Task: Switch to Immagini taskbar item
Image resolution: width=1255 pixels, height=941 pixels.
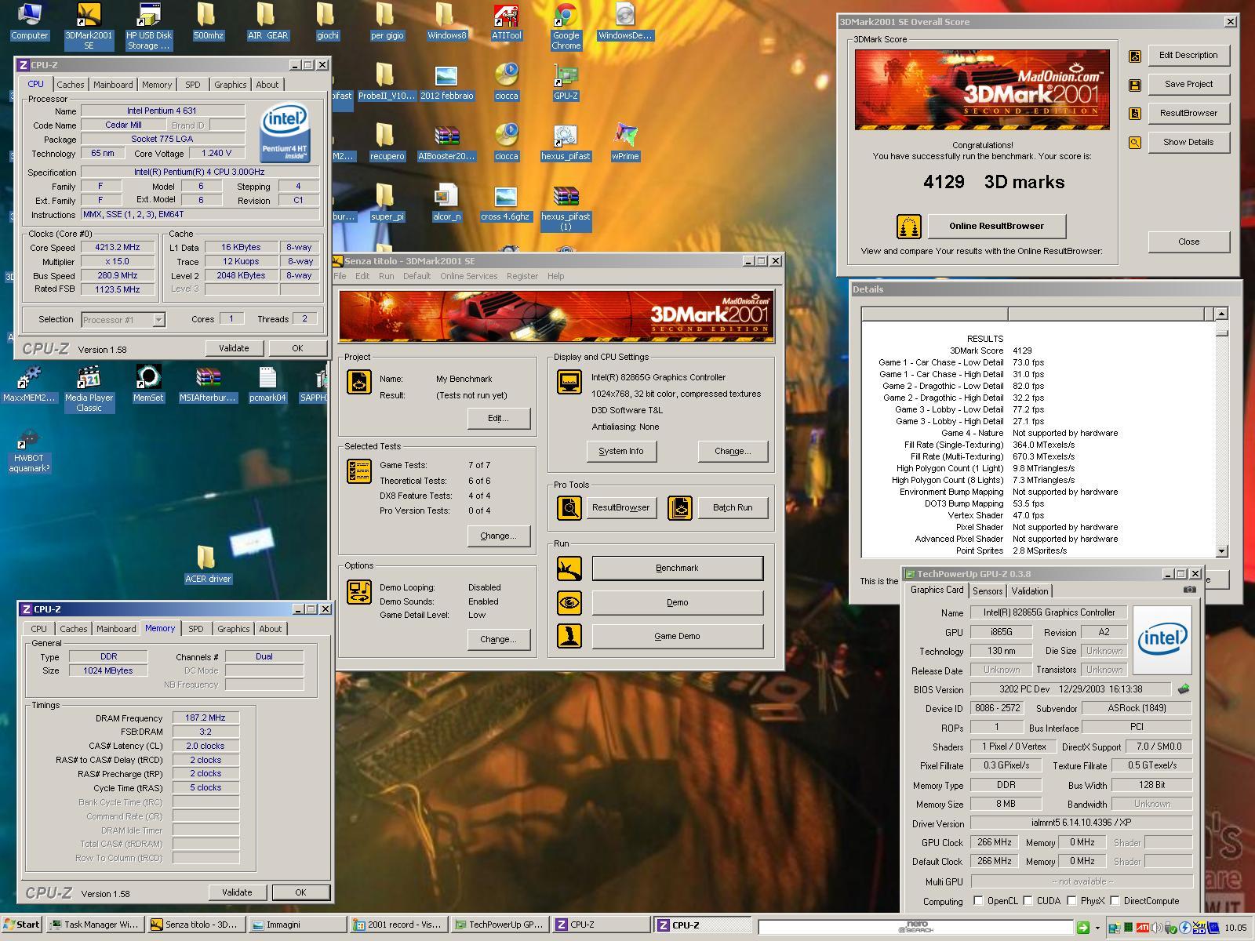Action: 296,925
